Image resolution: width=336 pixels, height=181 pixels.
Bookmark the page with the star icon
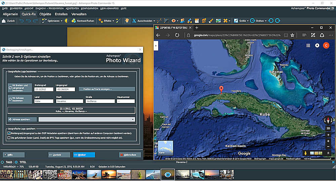click(x=292, y=35)
